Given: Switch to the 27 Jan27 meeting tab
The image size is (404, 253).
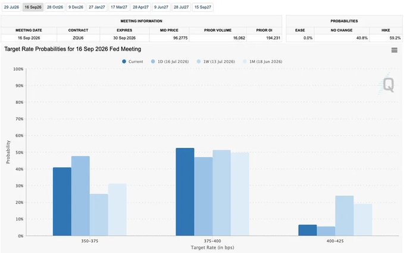Looking at the screenshot, I should (97, 7).
